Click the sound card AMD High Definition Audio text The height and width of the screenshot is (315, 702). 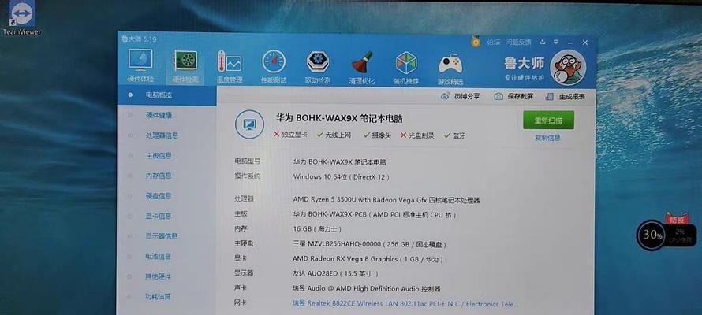point(366,289)
